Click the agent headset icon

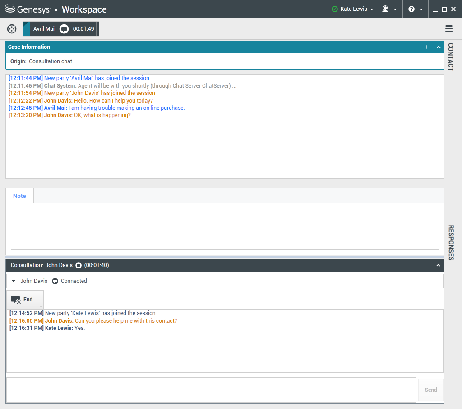pyautogui.click(x=385, y=9)
